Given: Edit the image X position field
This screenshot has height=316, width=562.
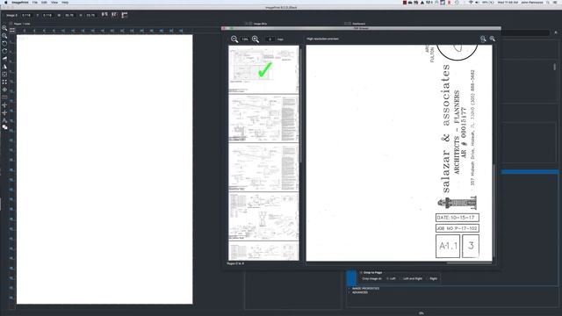Looking at the screenshot, I should (x=26, y=16).
